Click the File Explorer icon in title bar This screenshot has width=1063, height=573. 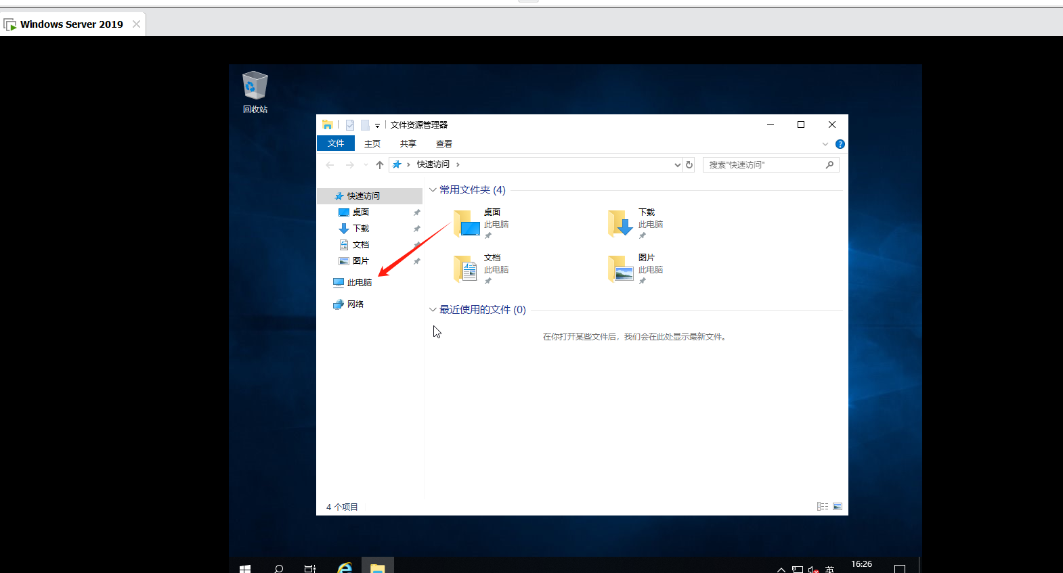point(328,124)
